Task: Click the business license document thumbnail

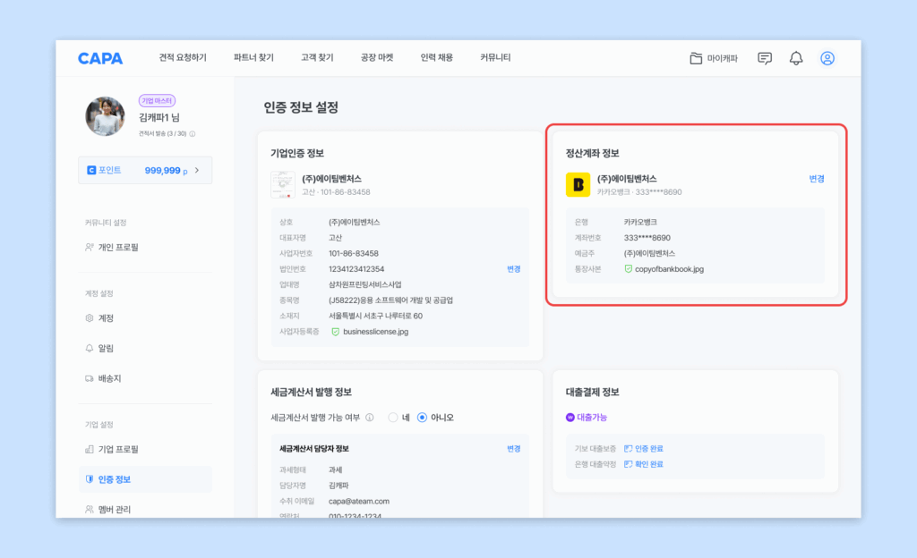Action: pos(283,185)
